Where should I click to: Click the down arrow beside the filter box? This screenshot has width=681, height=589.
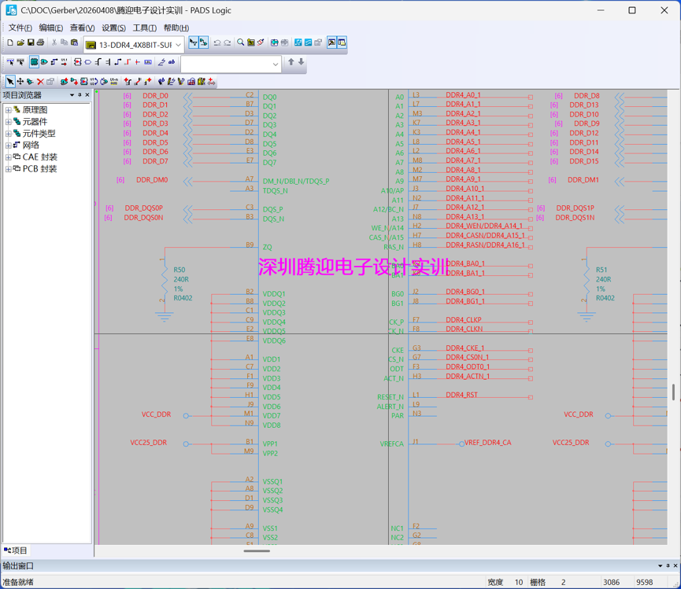pos(301,62)
